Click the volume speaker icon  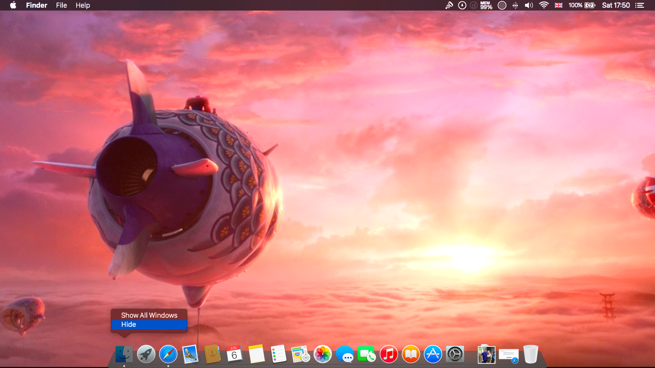(529, 5)
